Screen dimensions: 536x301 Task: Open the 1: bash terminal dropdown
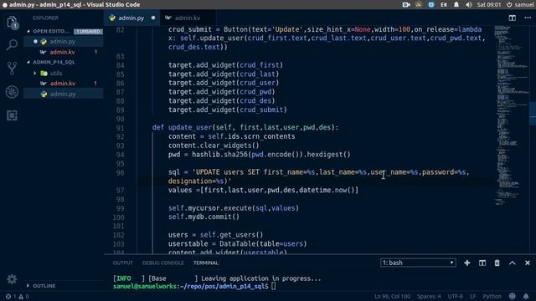(x=418, y=263)
